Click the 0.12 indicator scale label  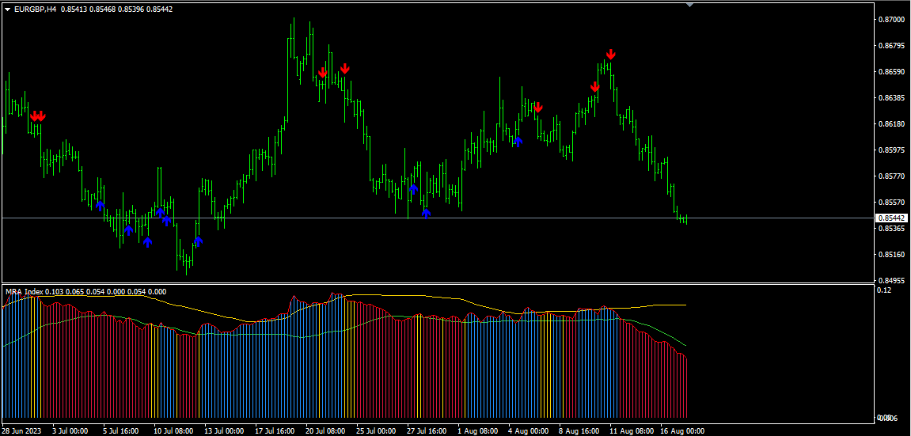884,290
